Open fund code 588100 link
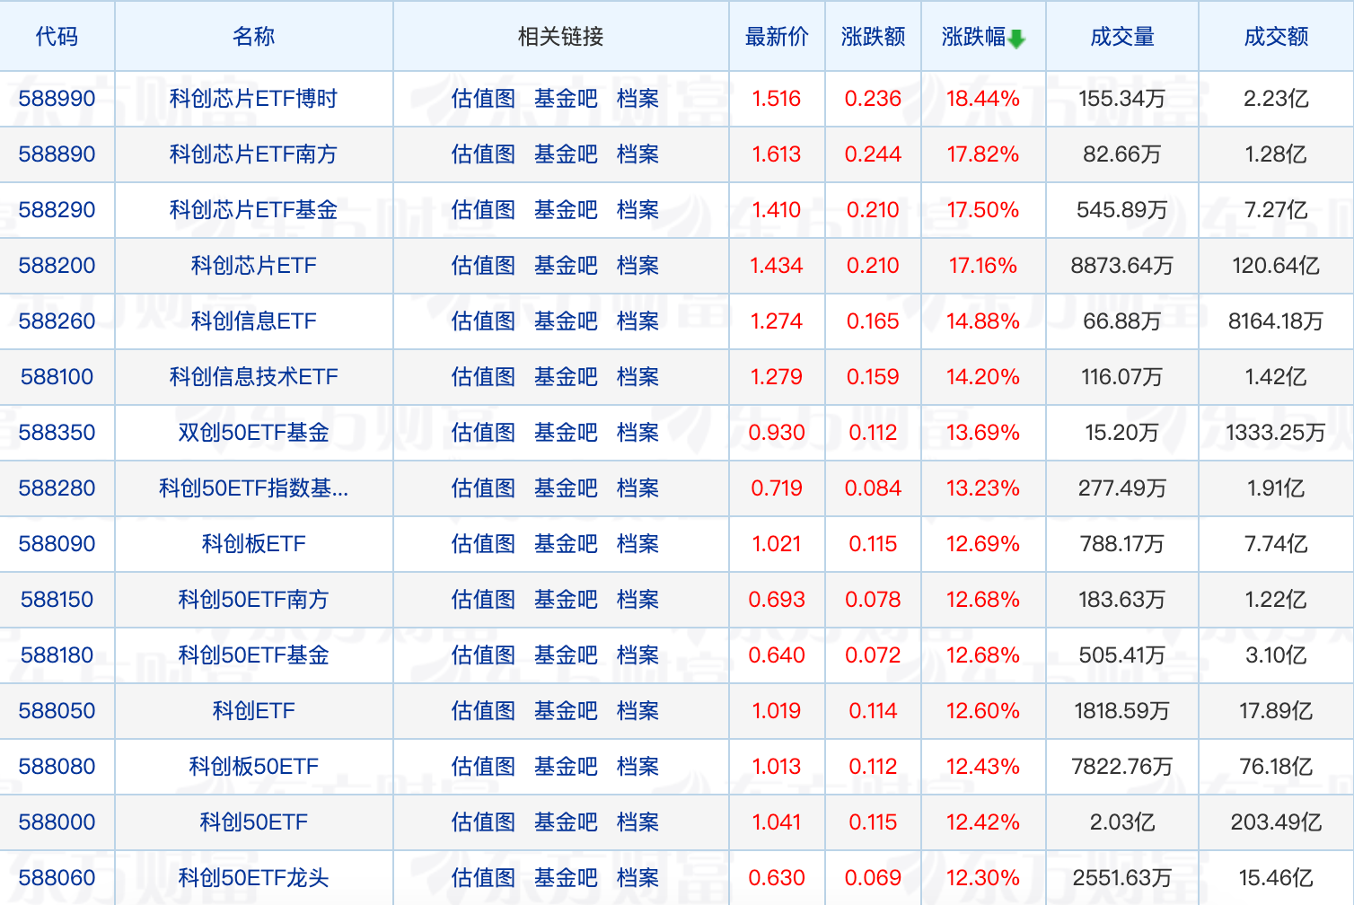The width and height of the screenshot is (1354, 905). click(x=57, y=377)
